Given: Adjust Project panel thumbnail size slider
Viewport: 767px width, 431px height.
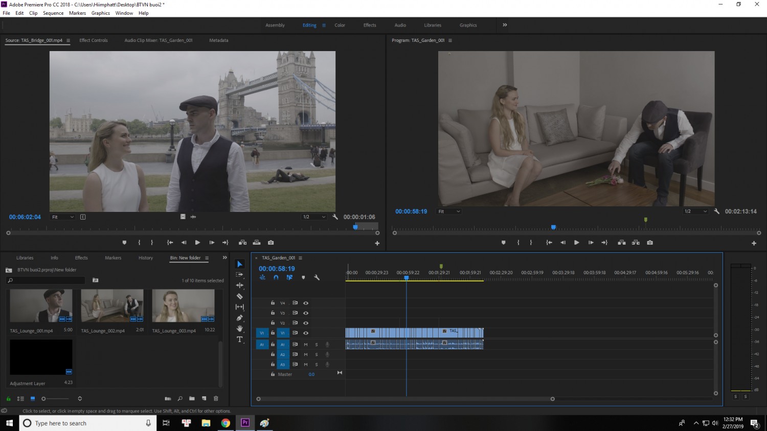Looking at the screenshot, I should click(x=55, y=398).
